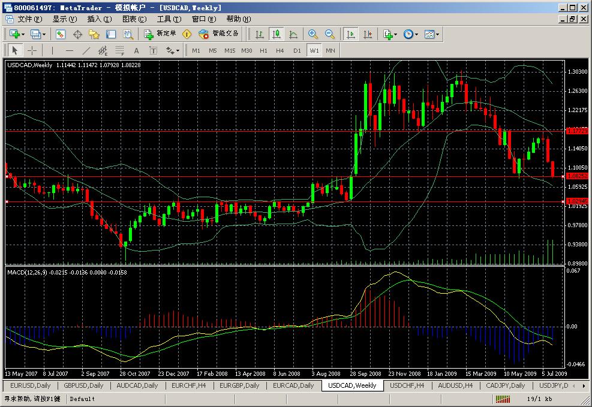The height and width of the screenshot is (407, 592).
Task: Click the 新定单 new order button
Action: [x=160, y=34]
